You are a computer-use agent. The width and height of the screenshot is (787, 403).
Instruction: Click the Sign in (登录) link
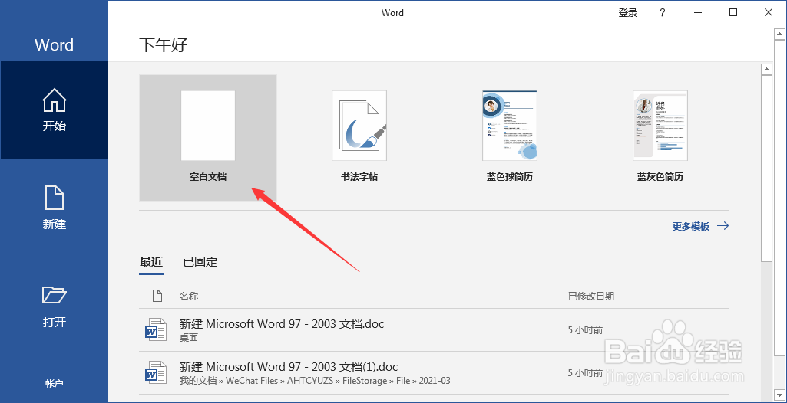628,13
